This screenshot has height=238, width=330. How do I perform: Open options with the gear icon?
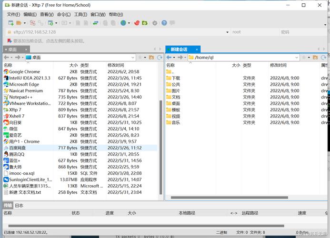click(x=155, y=23)
